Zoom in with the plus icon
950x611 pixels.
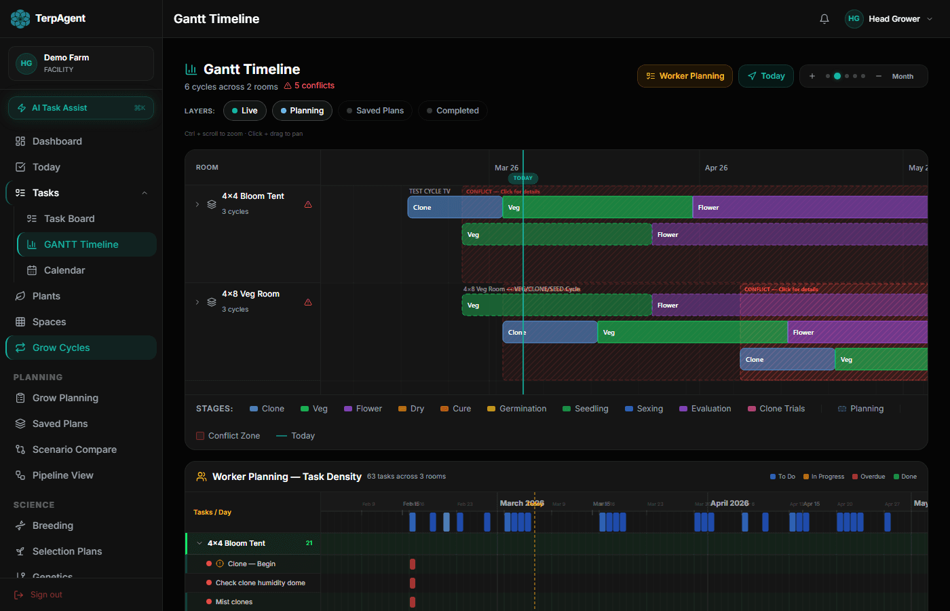(x=812, y=76)
